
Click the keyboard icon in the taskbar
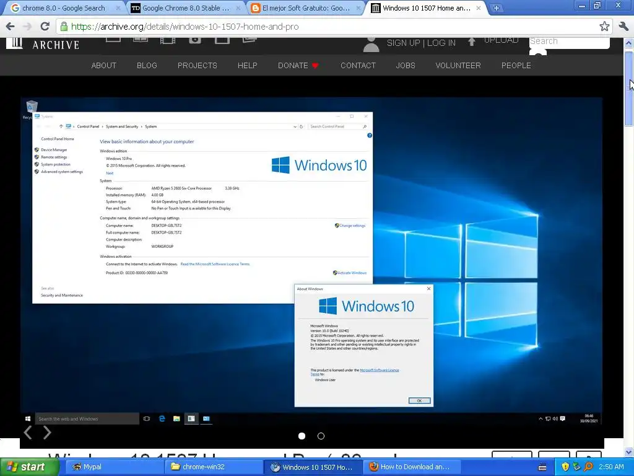tap(542, 467)
